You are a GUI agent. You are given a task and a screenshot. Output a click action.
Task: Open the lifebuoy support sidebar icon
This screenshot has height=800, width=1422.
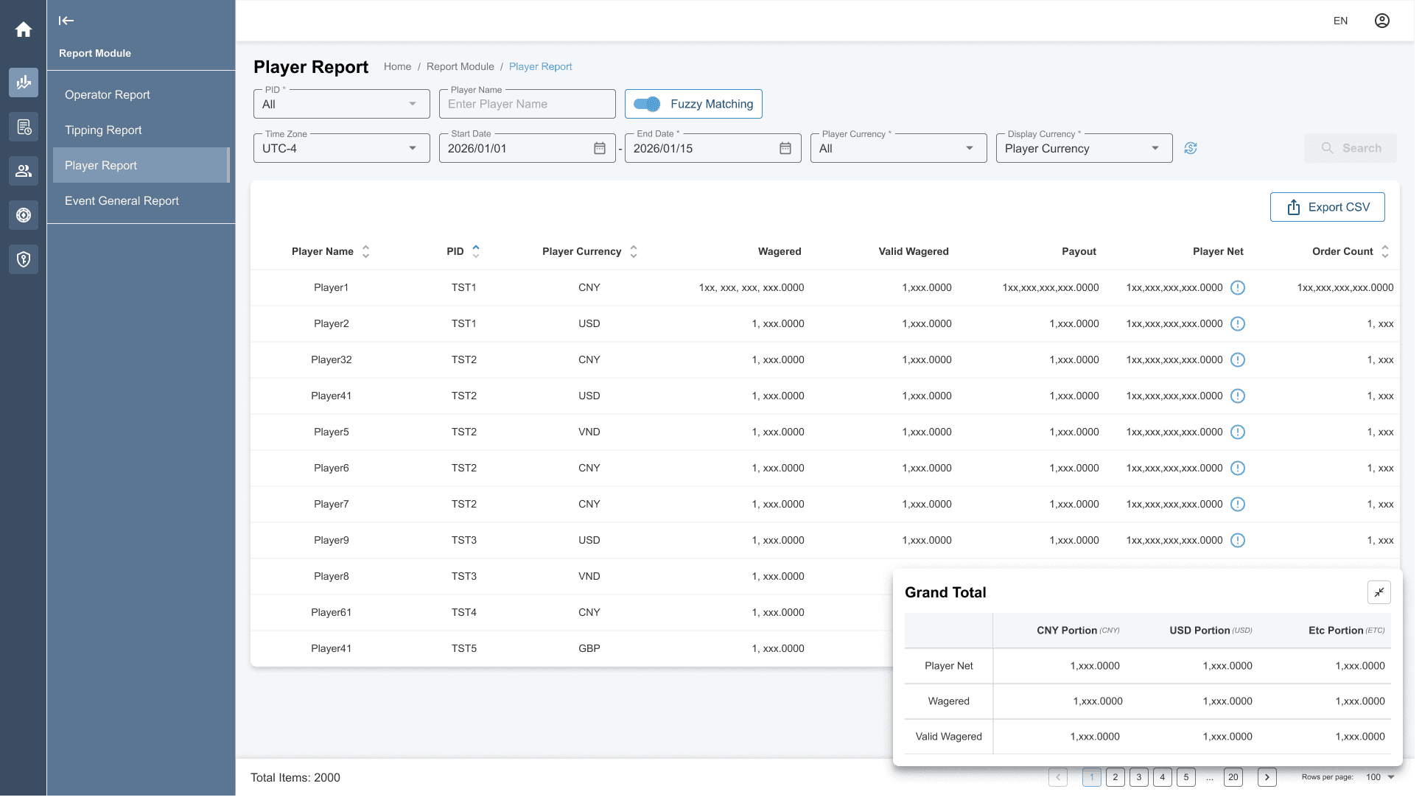click(24, 216)
